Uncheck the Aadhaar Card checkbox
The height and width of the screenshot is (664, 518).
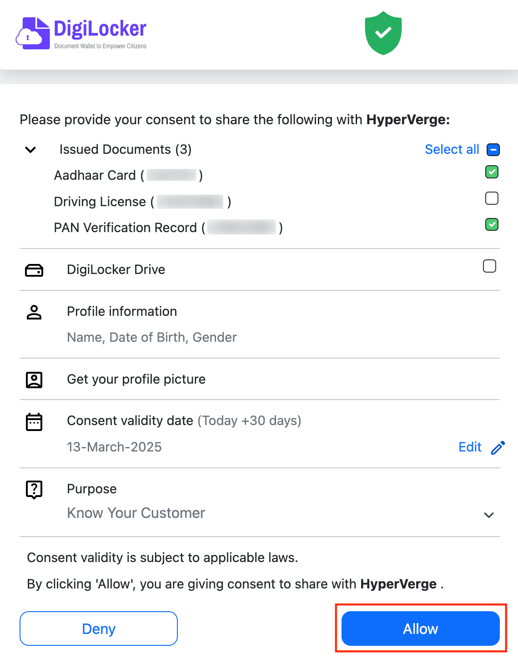492,172
